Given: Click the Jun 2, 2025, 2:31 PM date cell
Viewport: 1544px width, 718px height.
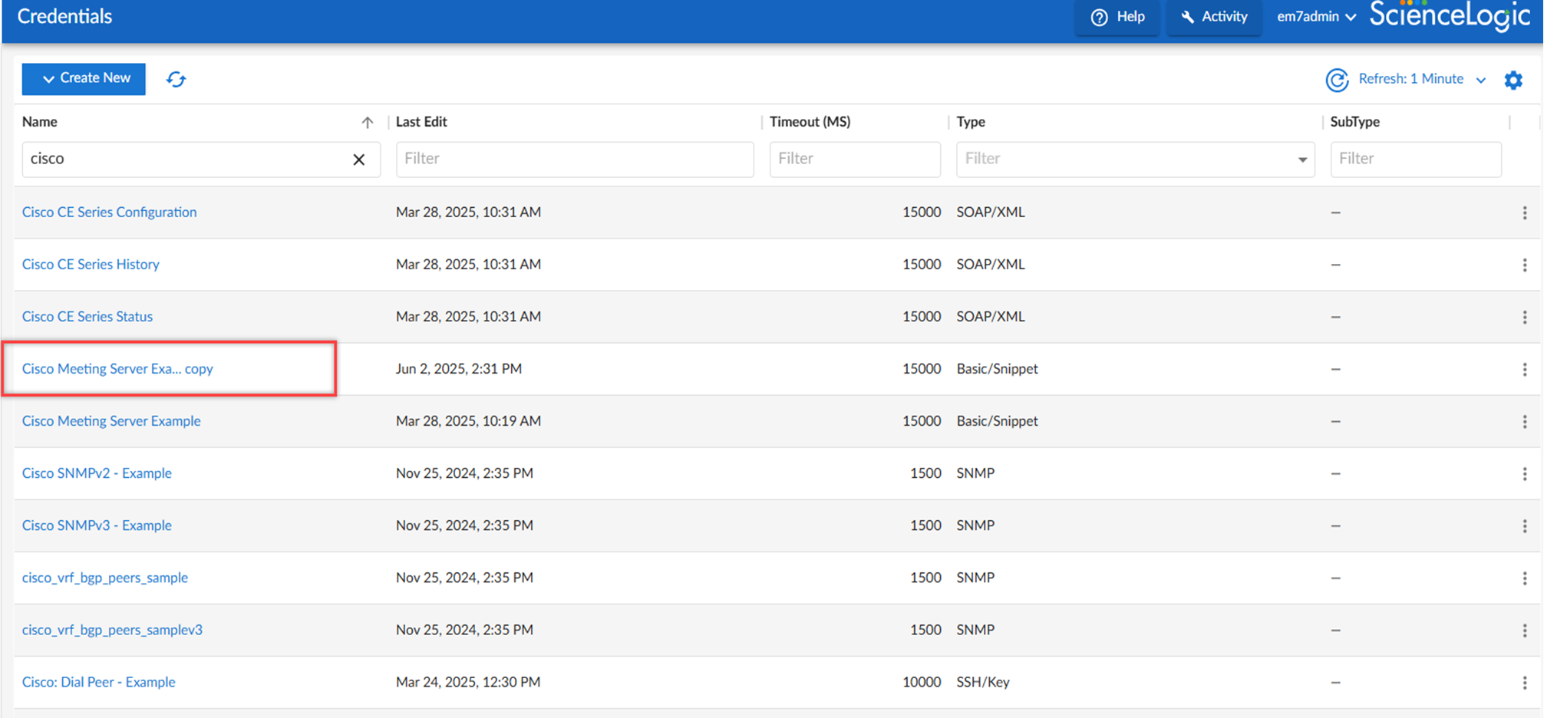Looking at the screenshot, I should coord(459,368).
